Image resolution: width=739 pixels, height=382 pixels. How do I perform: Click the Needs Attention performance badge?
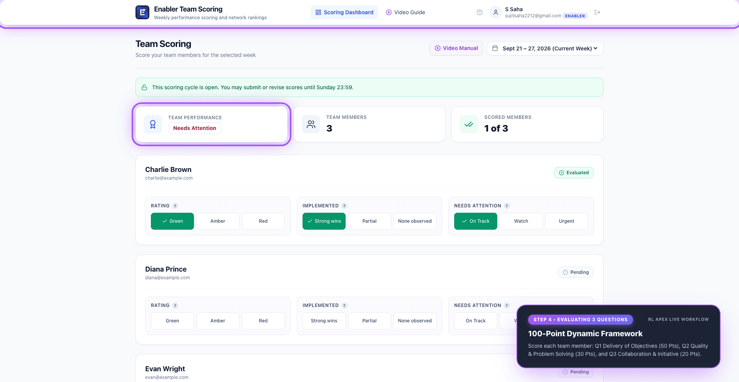195,128
